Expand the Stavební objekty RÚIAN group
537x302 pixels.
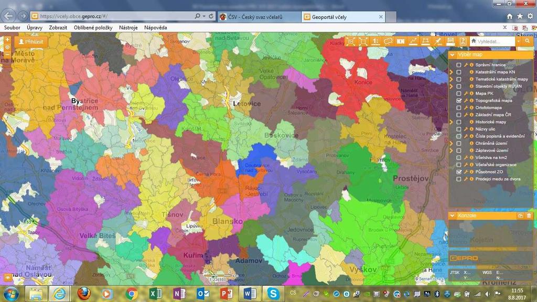(x=452, y=87)
